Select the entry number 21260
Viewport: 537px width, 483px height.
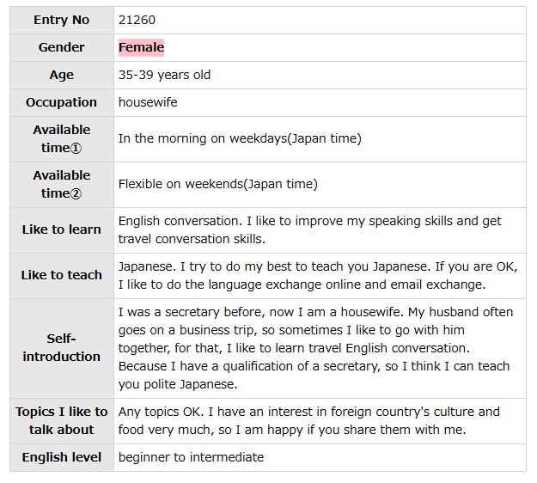[x=137, y=20]
